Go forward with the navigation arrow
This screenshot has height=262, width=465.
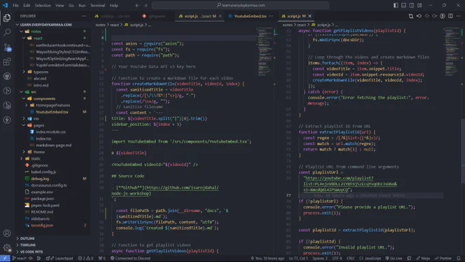pyautogui.click(x=145, y=5)
